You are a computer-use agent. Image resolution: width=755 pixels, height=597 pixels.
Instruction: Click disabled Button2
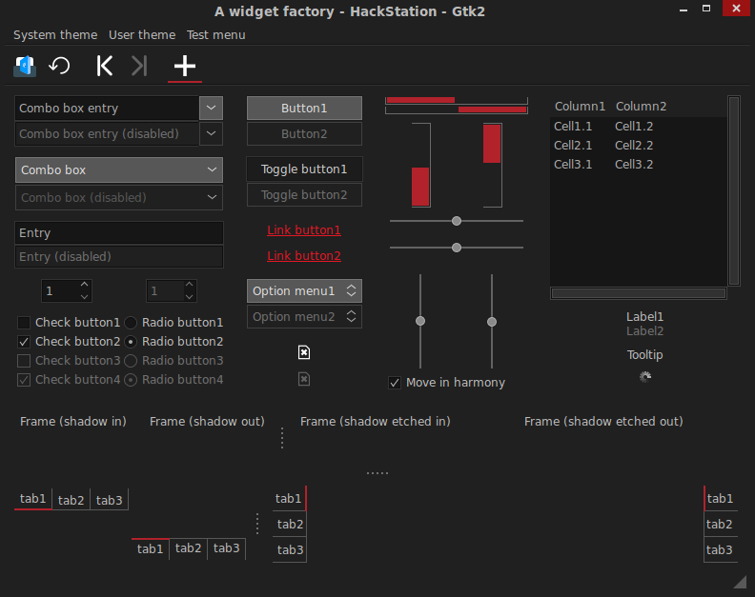304,133
